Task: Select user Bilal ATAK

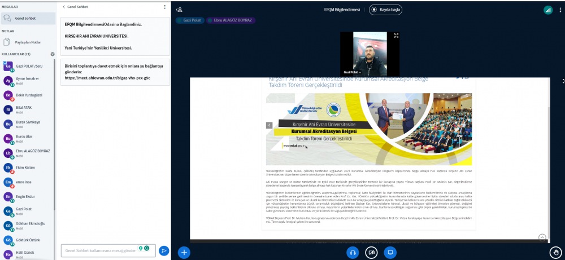Action: coord(28,109)
